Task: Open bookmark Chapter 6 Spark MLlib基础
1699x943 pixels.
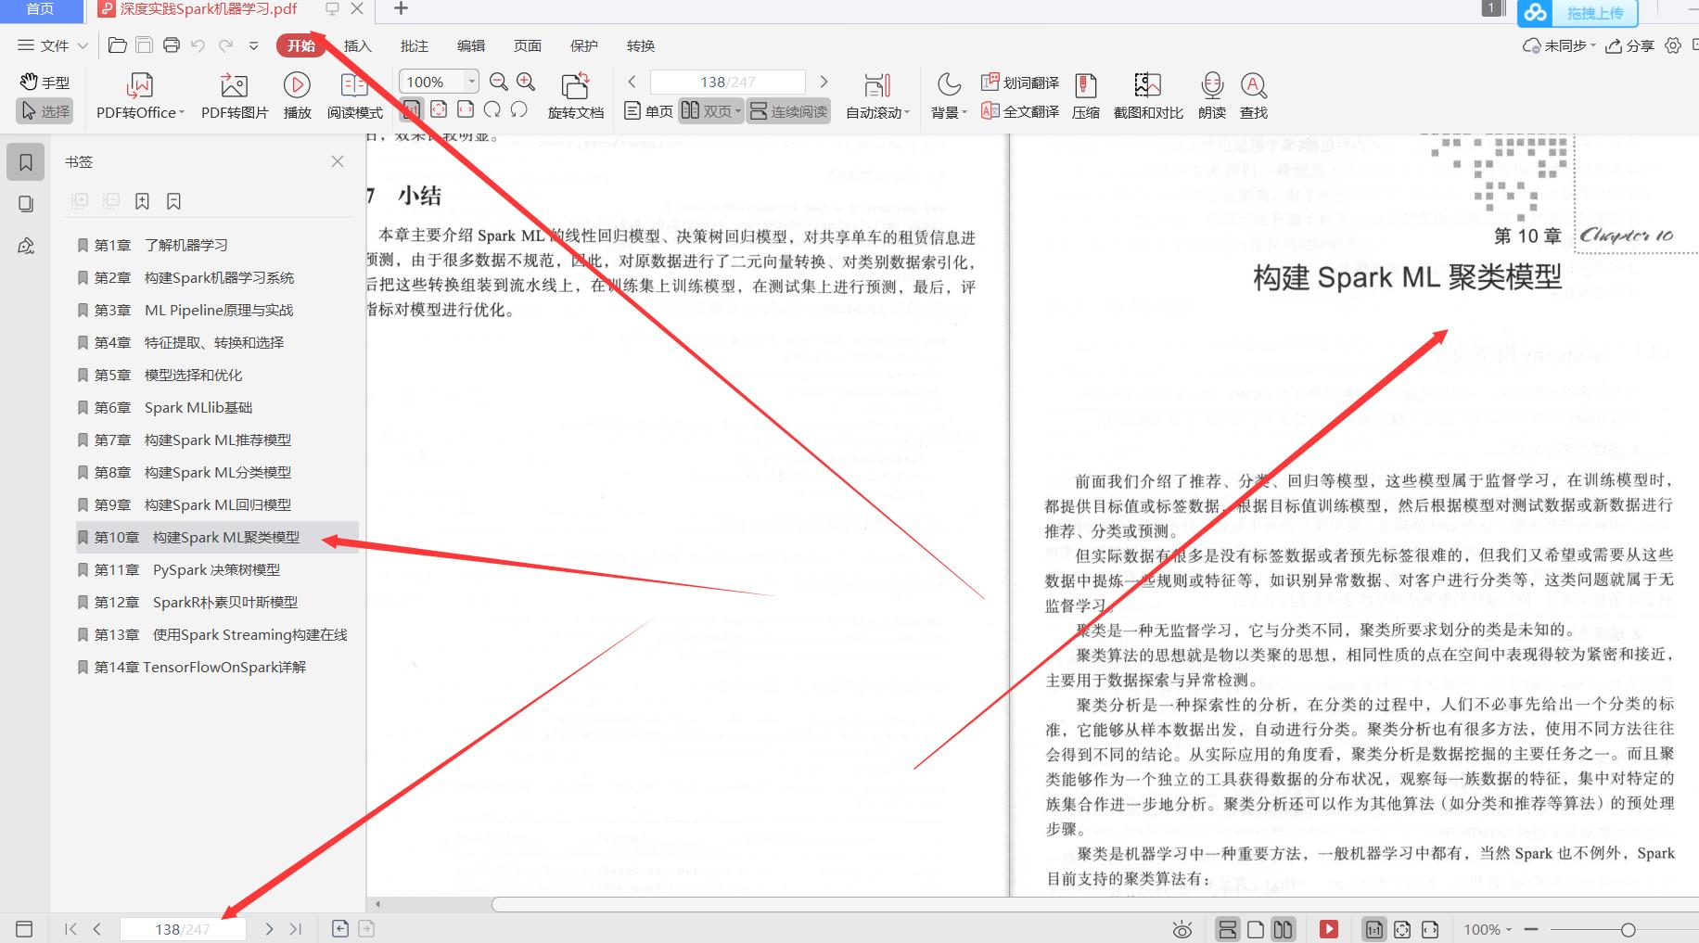Action: point(216,407)
